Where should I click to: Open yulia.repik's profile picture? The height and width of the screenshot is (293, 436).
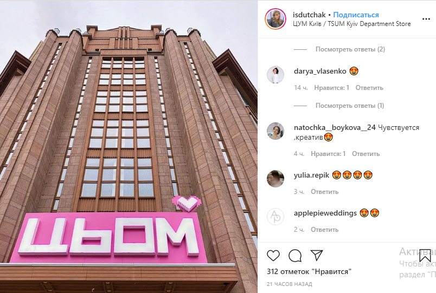[275, 179]
